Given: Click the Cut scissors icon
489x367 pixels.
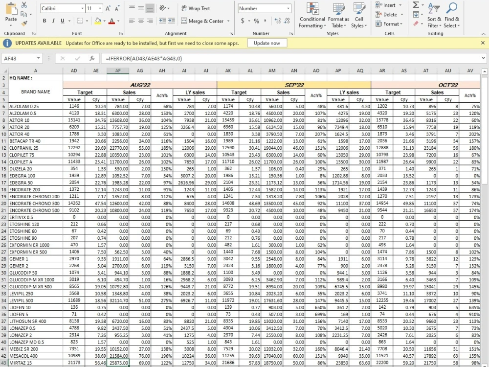Looking at the screenshot, I should click(x=24, y=5).
